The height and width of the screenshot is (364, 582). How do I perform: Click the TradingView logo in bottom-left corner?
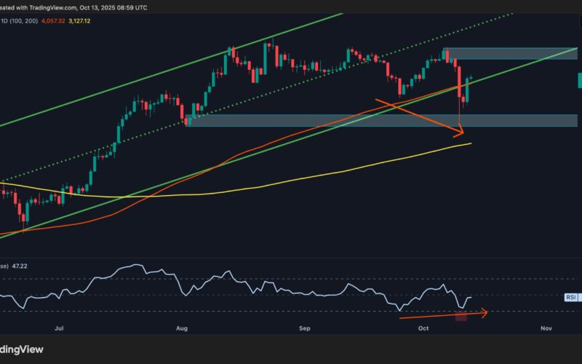tap(20, 349)
